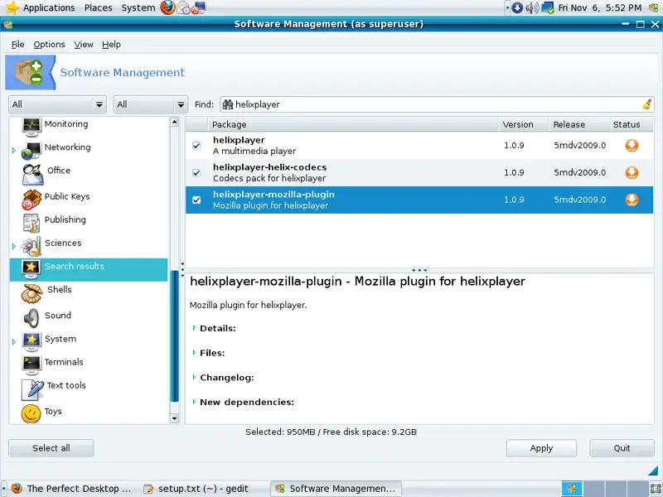Expand the System category tree
The height and width of the screenshot is (497, 663).
point(14,341)
